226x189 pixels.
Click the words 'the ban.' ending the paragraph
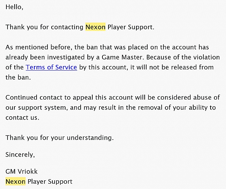pos(18,77)
